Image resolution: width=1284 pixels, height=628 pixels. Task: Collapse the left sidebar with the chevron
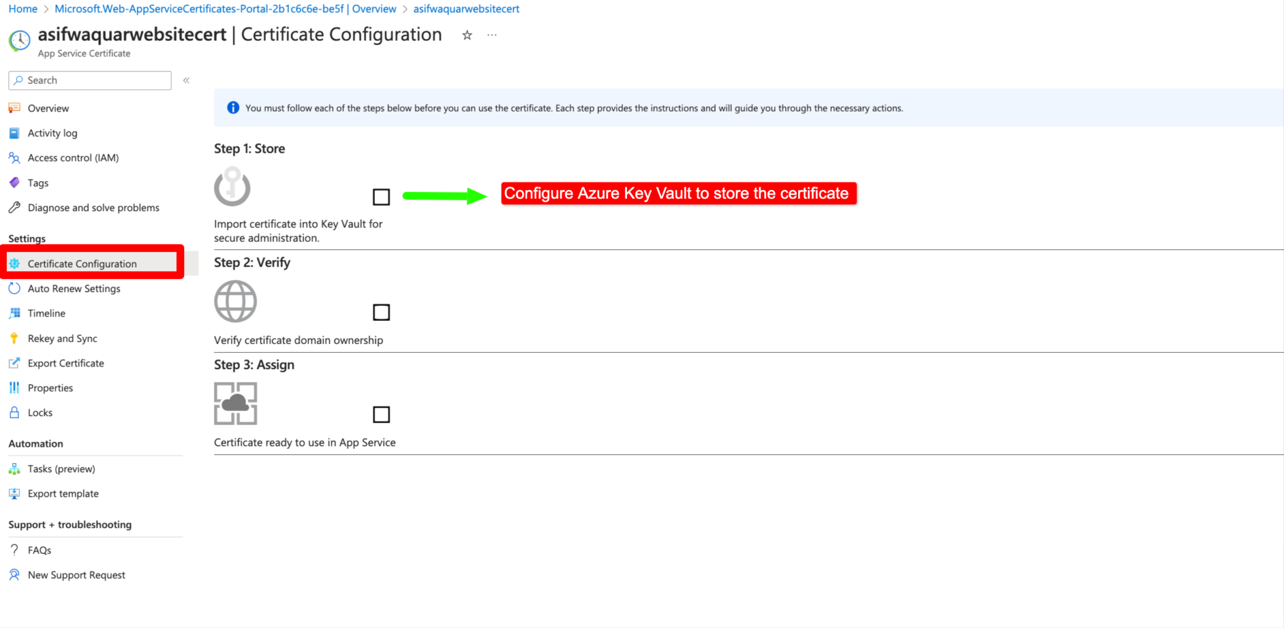(x=186, y=80)
